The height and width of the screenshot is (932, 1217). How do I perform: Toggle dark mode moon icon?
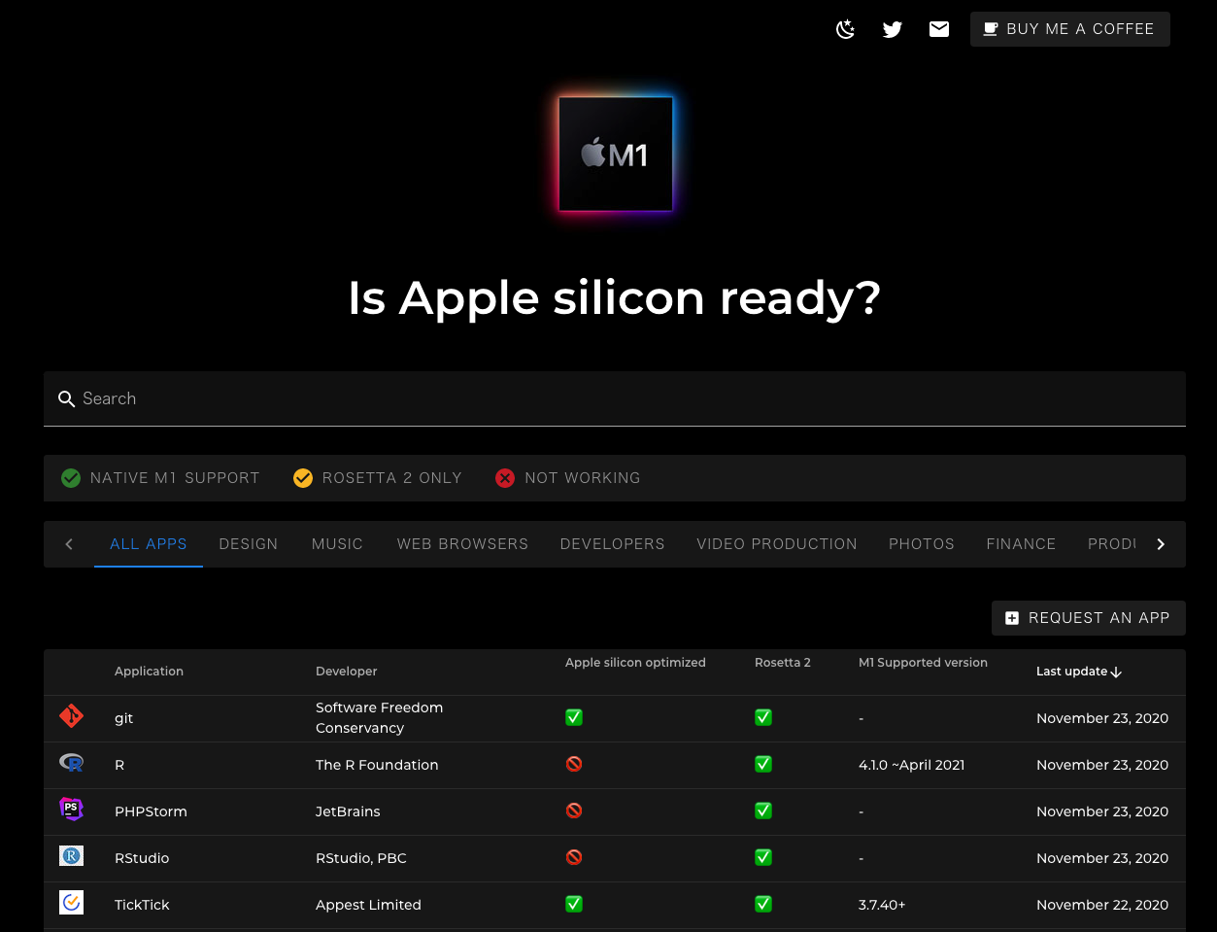(845, 29)
